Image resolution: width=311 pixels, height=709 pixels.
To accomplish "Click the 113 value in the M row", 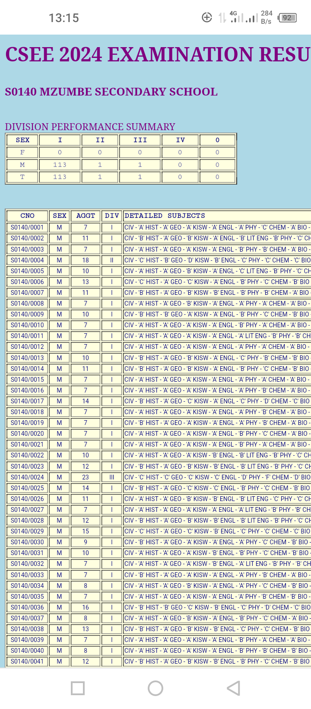I will tap(60, 165).
